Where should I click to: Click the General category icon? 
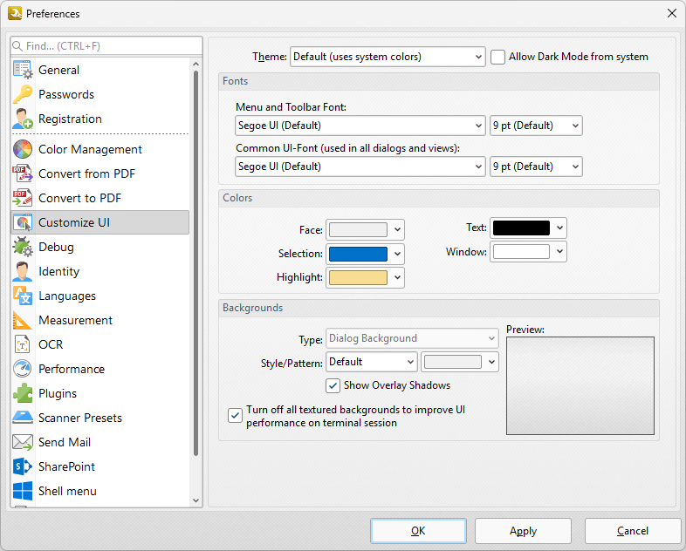[x=23, y=70]
